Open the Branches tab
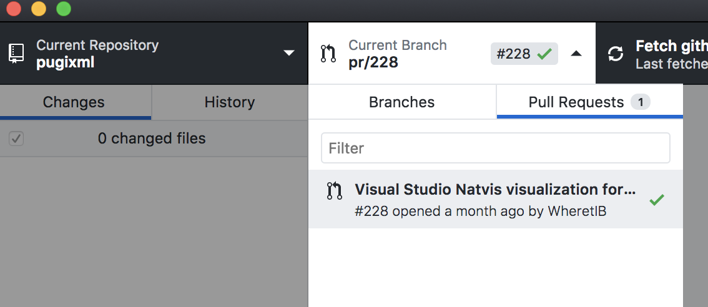 [402, 102]
